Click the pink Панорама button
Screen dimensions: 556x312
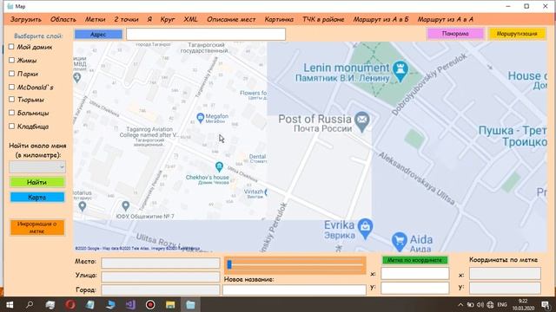455,34
